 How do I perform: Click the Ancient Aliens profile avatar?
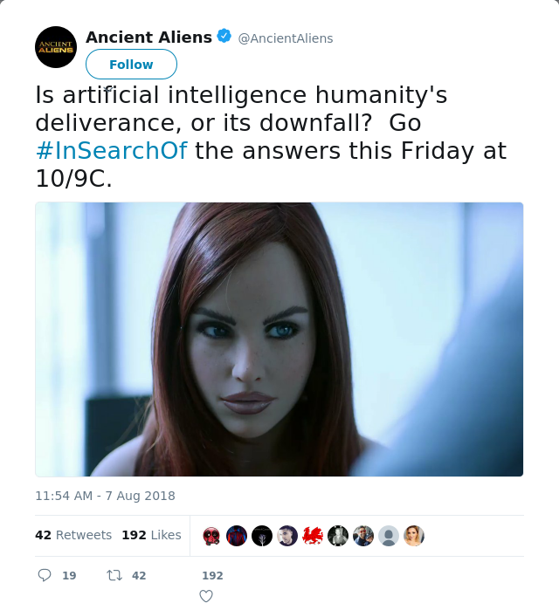click(x=56, y=47)
